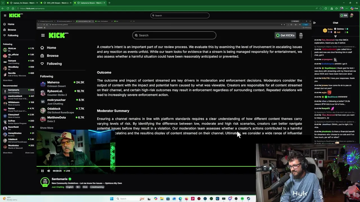Click the English tag below stream title

[69, 187]
